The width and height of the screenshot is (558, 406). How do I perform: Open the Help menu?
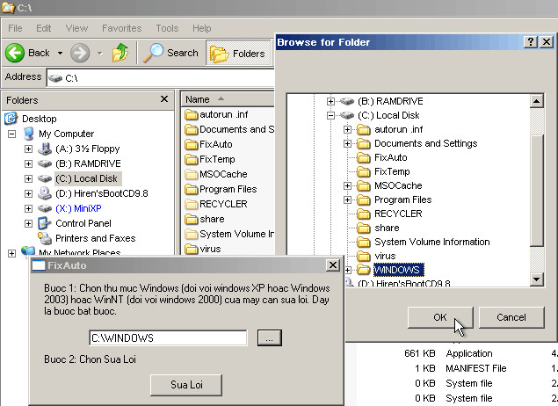point(202,28)
